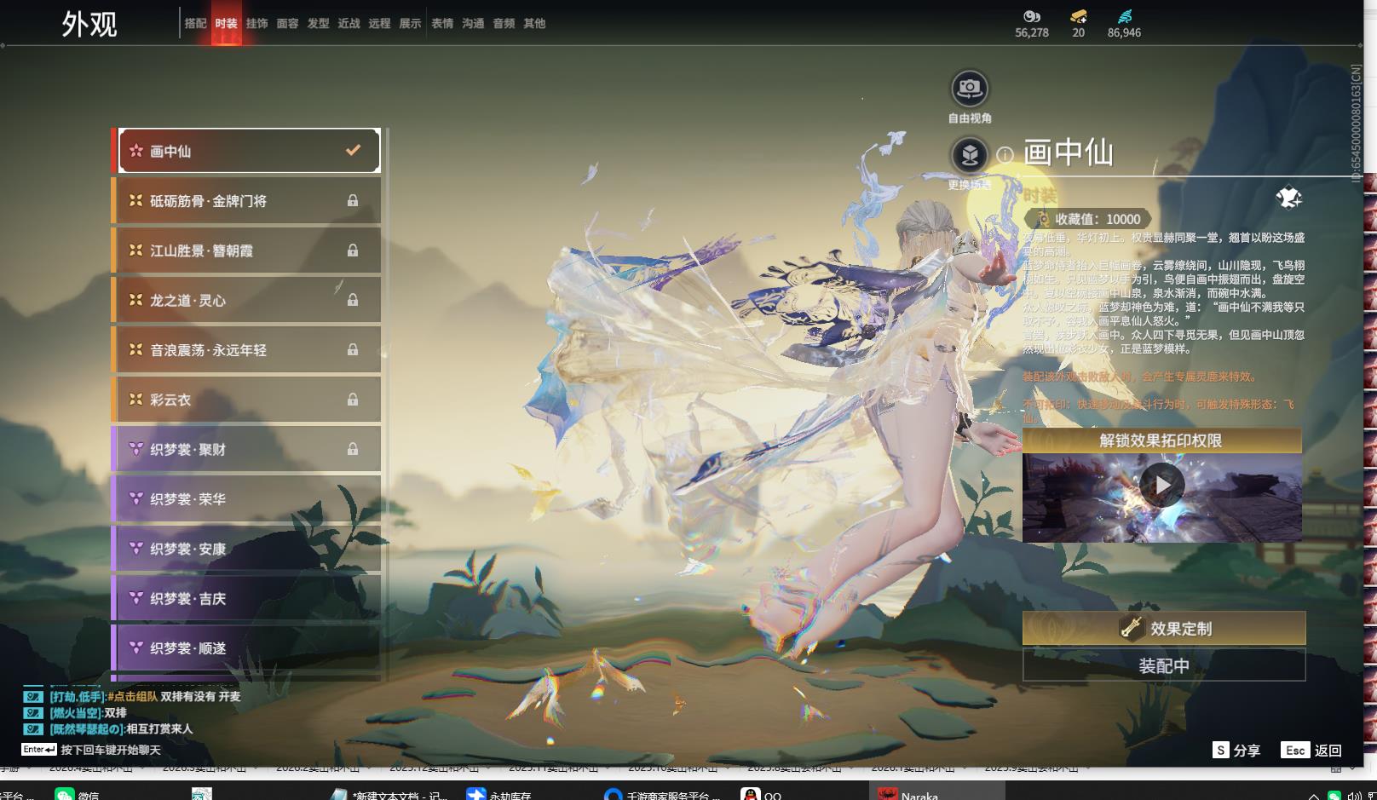
Task: Select the 织梦裳·吉庆 outfit entry
Action: (x=247, y=599)
